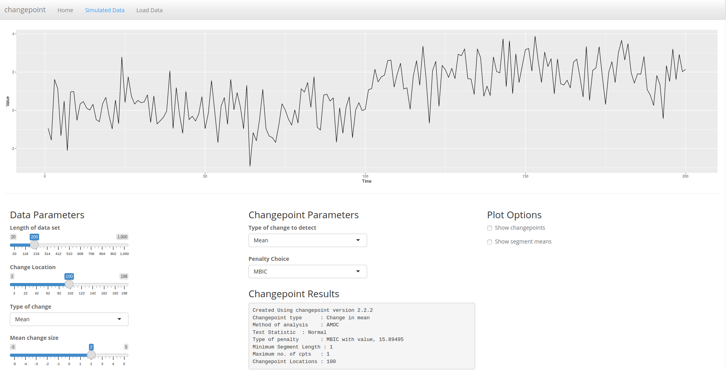Click the blue 200 value badge above slider
Screen dimensions: 726x371
(x=34, y=236)
